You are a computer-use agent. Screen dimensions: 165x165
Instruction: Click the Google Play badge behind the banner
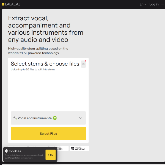coord(38,147)
